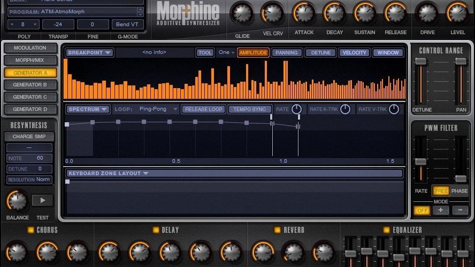Click the PWM Filter Rate slider handle

[421, 161]
